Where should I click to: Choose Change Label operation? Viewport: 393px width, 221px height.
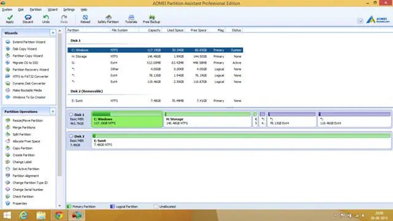22,162
